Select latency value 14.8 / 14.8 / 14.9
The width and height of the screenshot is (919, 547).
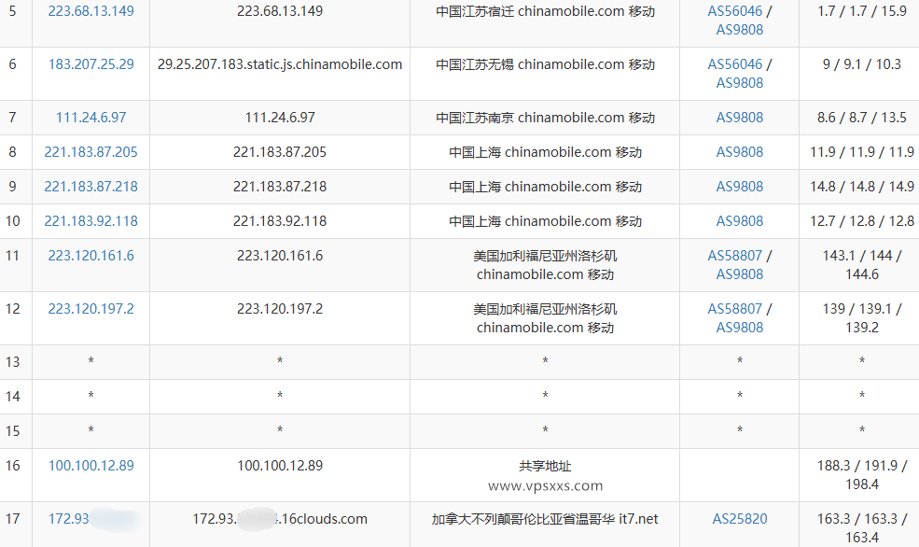pyautogui.click(x=861, y=187)
